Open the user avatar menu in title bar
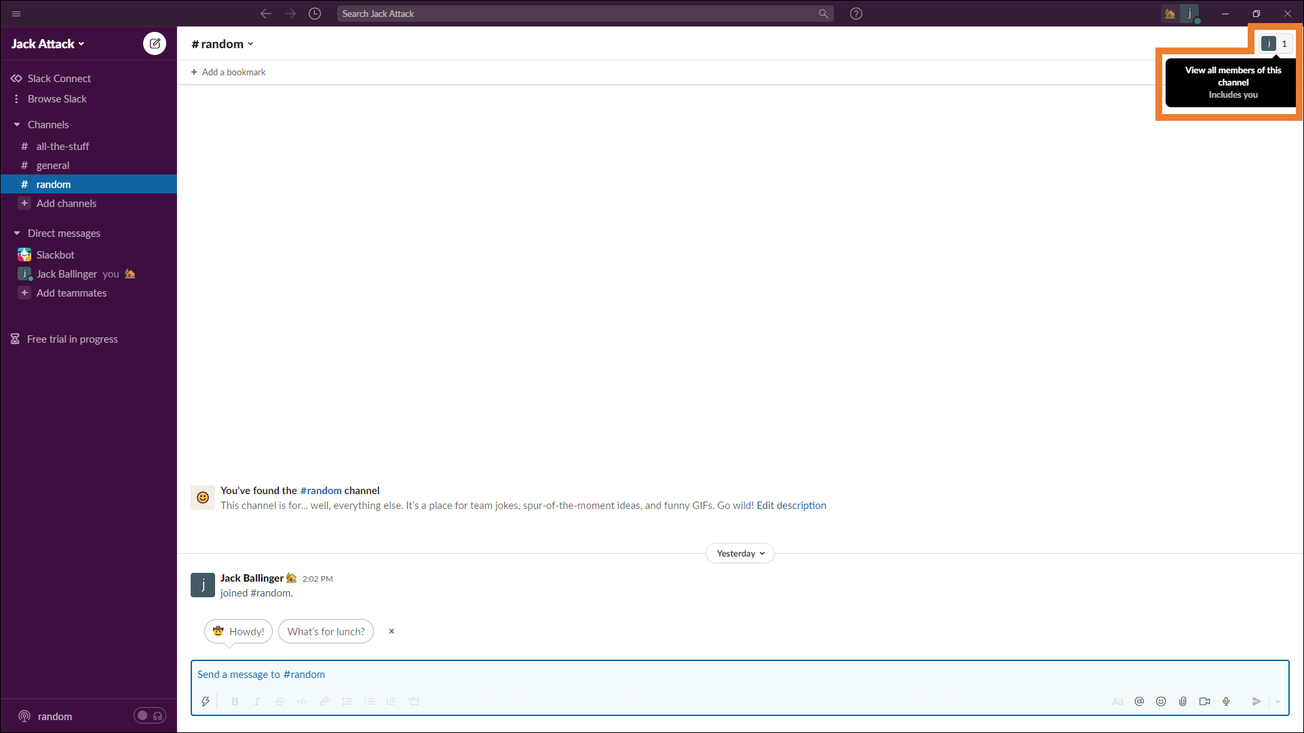The height and width of the screenshot is (733, 1304). pos(1189,14)
